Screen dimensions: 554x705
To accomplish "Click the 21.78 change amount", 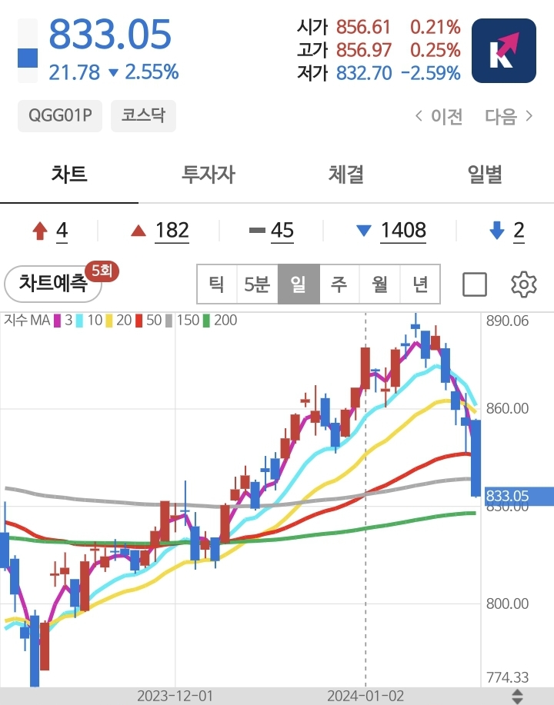I will pyautogui.click(x=75, y=72).
